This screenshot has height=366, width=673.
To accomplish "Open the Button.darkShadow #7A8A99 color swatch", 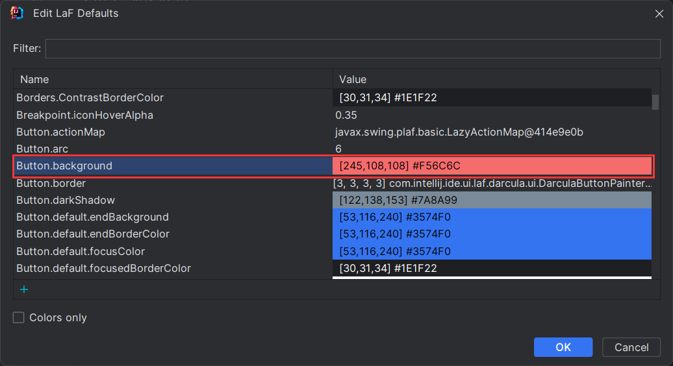I will pos(492,200).
